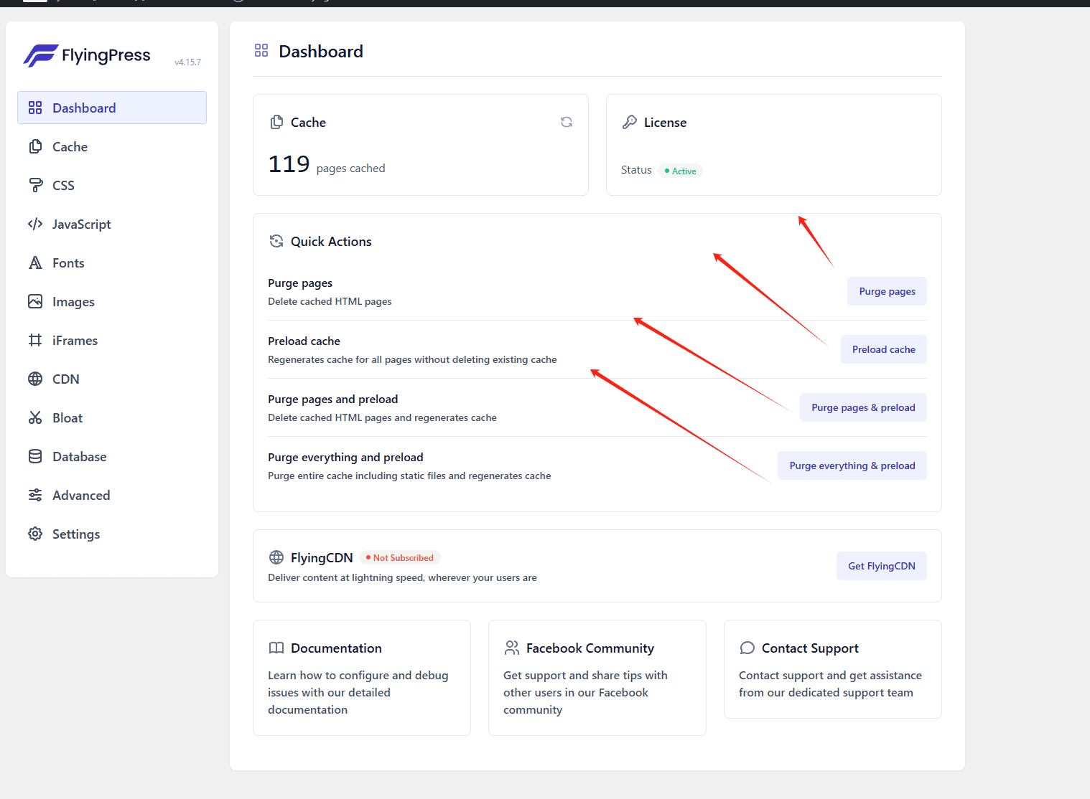
Task: Open the JavaScript settings section
Action: (x=112, y=224)
